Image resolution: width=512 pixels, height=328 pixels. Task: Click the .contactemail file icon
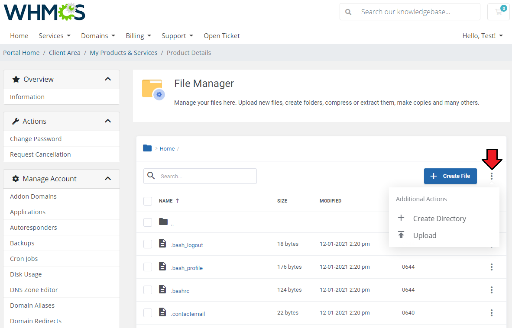click(162, 312)
